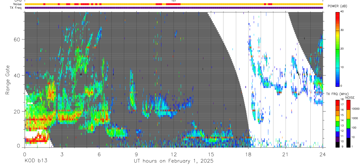Click the "3" tick on the UT hours axis
363x167 pixels.
(x=62, y=154)
